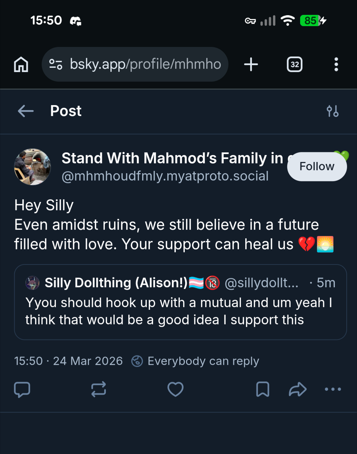Screen dimensions: 357x454
Task: Bookmark the post
Action: tap(263, 389)
